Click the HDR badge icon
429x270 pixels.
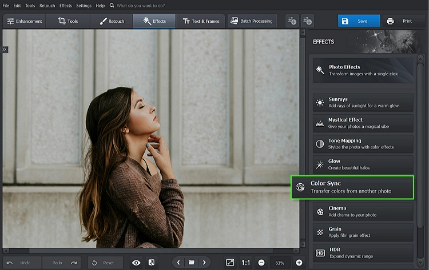320,253
